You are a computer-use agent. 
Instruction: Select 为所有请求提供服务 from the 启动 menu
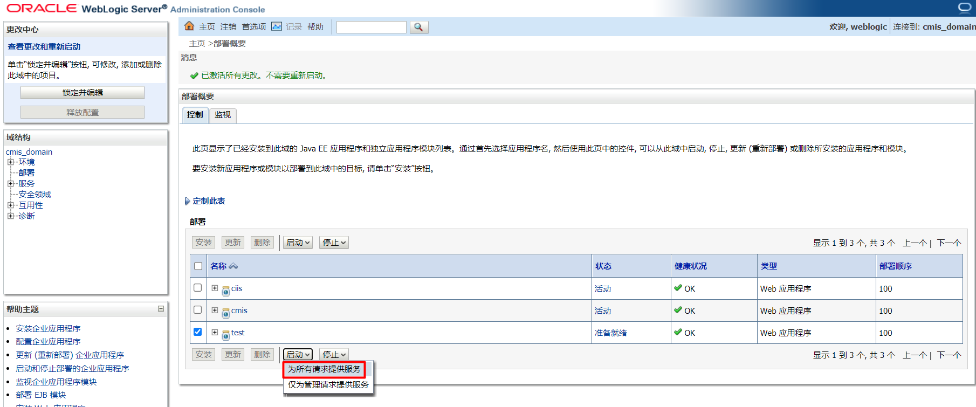[x=324, y=369]
